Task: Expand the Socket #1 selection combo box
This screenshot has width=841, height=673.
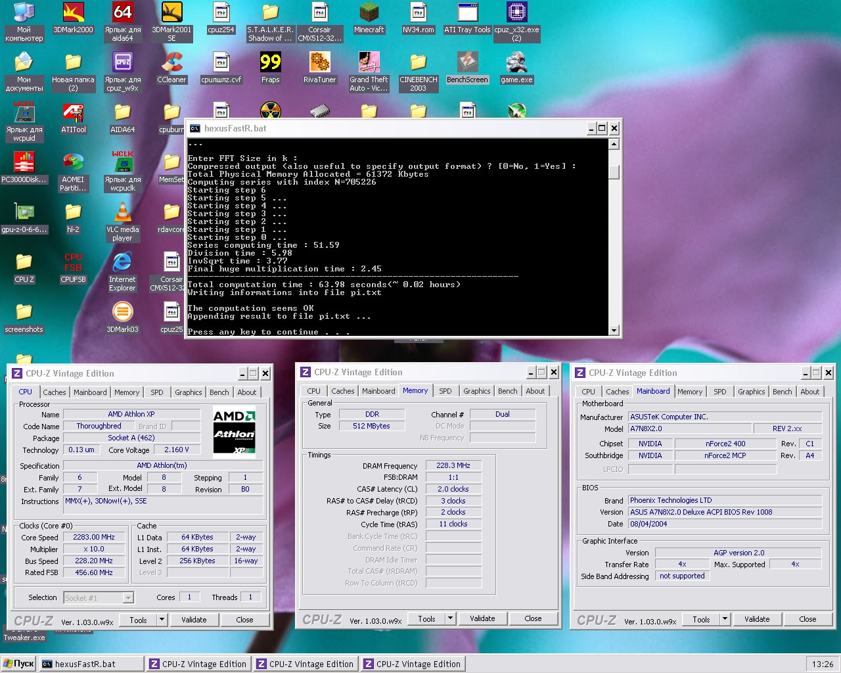Action: pos(128,597)
